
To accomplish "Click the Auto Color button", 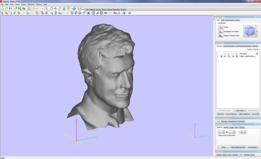I will pyautogui.click(x=255, y=114).
